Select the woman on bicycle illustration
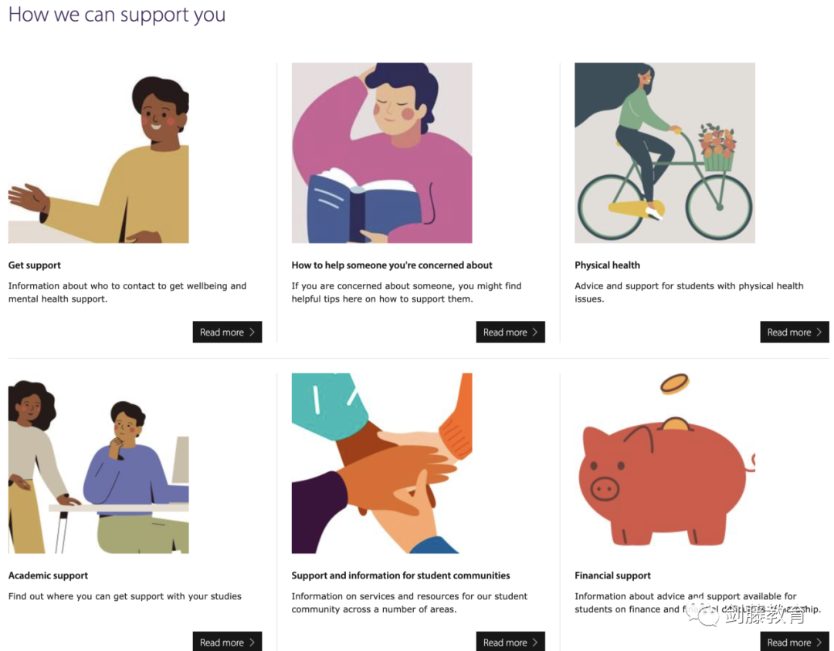The height and width of the screenshot is (651, 834). point(665,153)
